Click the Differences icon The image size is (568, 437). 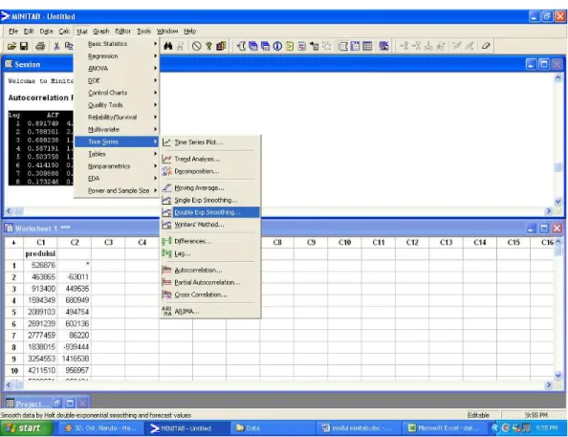click(166, 241)
